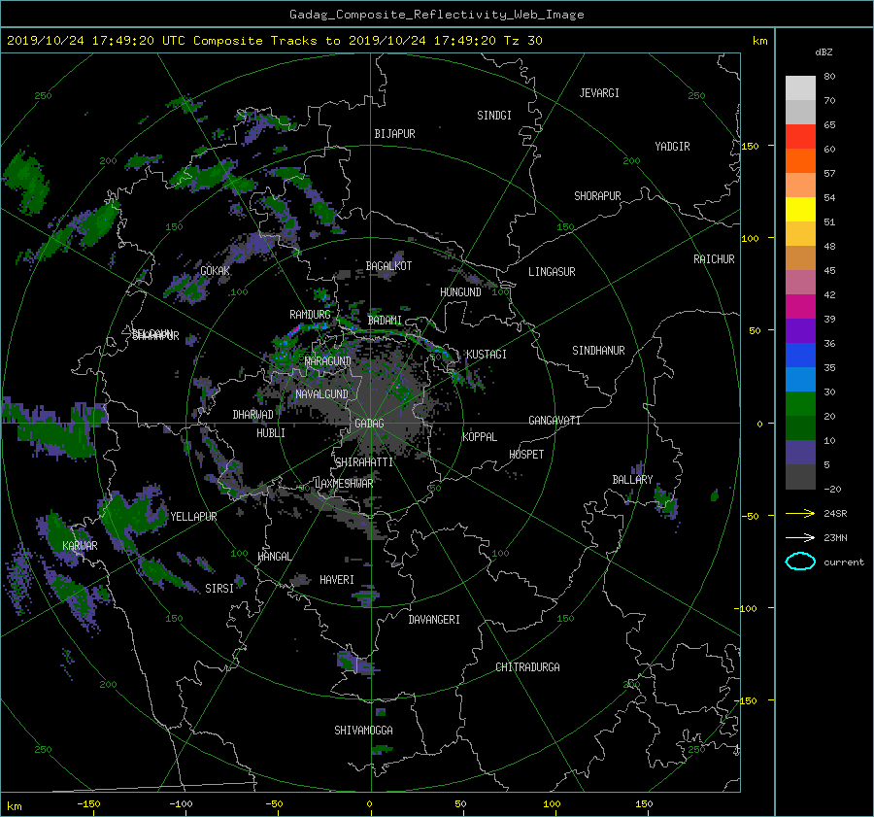This screenshot has height=817, width=874.
Task: Click the GANGAVATI city label
Action: pos(555,421)
